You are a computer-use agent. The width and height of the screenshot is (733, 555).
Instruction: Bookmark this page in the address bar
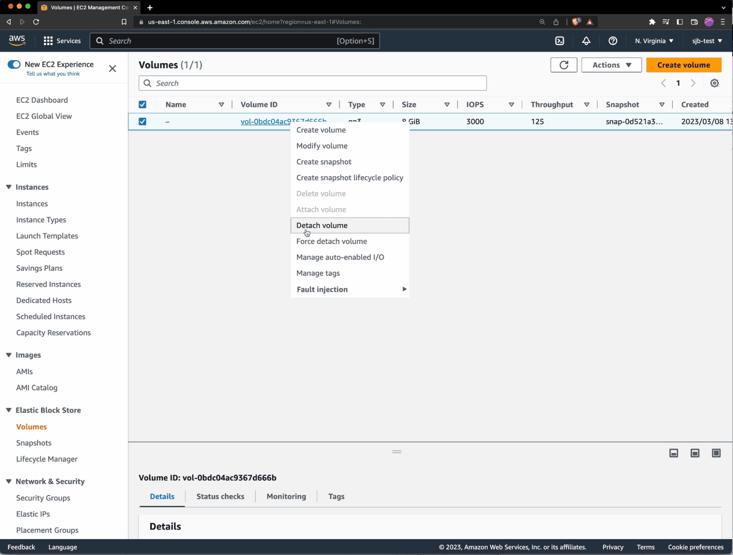coord(124,22)
